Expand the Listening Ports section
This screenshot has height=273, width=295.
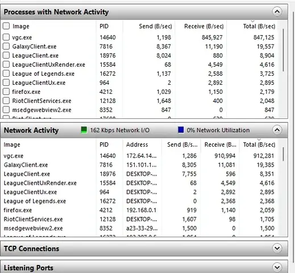pos(277,267)
